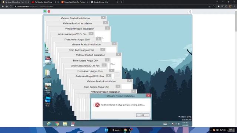The height and width of the screenshot is (133, 237).
Task: Switch to the Psy tab with YouTube icon
Action: pos(43,2)
